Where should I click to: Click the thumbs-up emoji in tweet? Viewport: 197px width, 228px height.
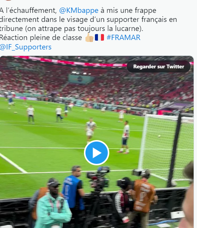click(x=89, y=38)
